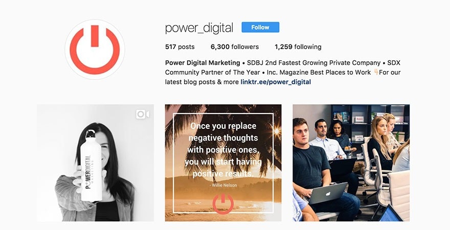The image size is (450, 230).
Task: Click Inc. Magazine Best Places to Work text
Action: pyautogui.click(x=319, y=72)
